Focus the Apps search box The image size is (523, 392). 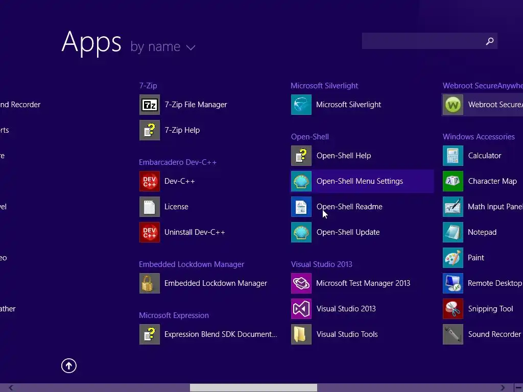[x=430, y=41]
